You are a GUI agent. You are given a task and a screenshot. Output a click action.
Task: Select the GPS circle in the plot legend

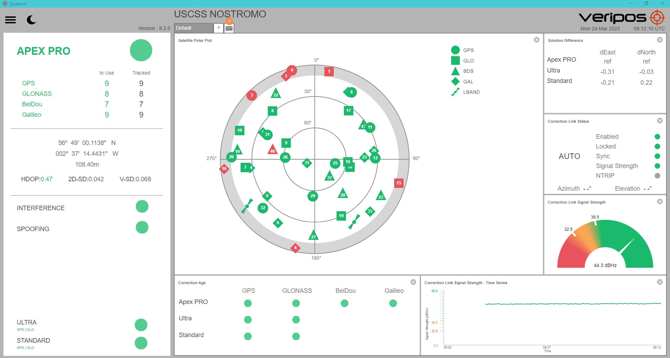[x=455, y=50]
